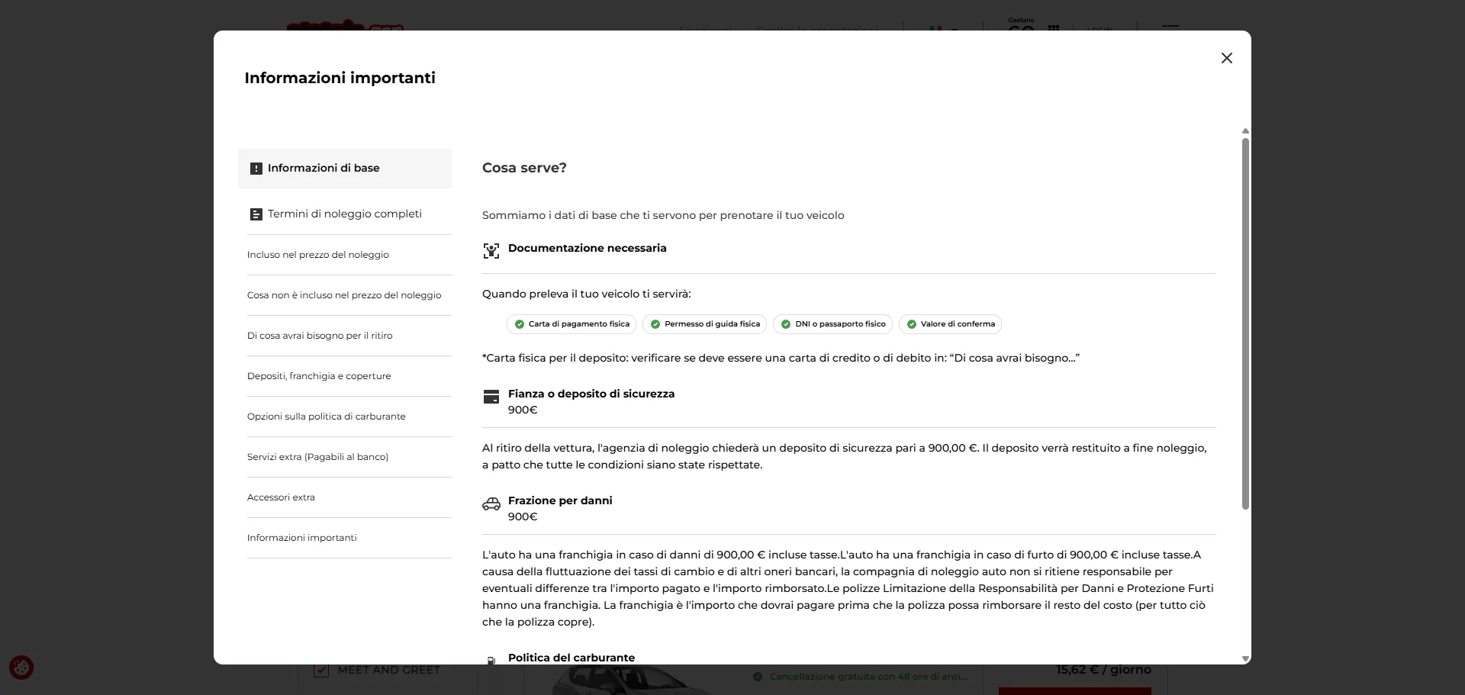Click the wallet icon for Fianza o deposito

pos(491,397)
